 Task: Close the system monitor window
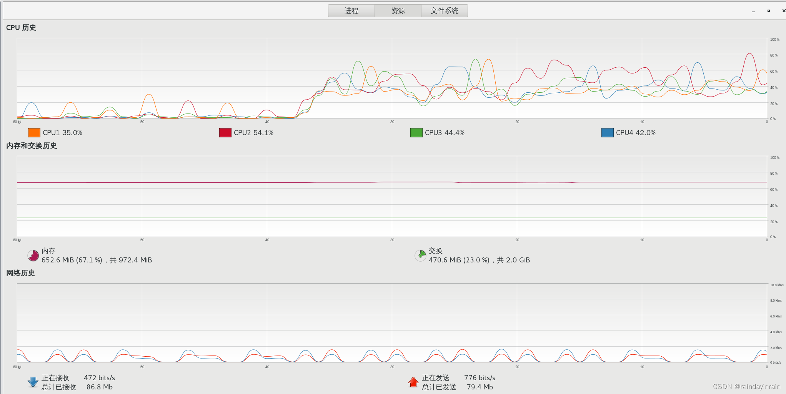point(784,11)
